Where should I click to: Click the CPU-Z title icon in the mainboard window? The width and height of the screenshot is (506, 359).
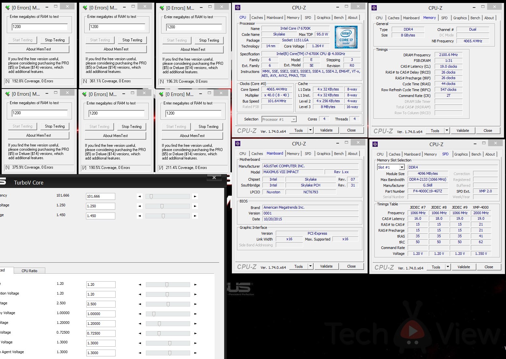(238, 144)
